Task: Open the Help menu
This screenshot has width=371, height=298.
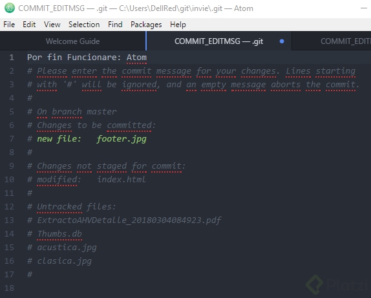Action: tap(178, 25)
